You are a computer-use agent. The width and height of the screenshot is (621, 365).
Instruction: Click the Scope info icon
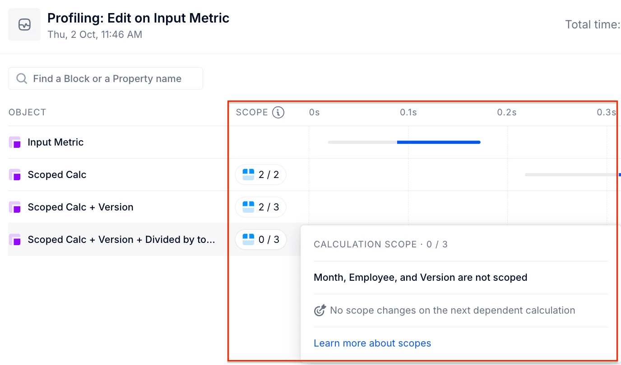pyautogui.click(x=278, y=112)
